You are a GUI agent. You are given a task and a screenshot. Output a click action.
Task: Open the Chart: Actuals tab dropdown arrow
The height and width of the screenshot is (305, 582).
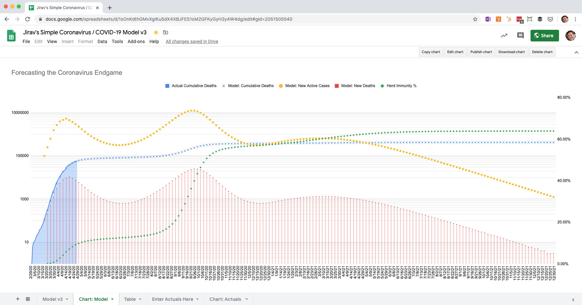click(246, 299)
